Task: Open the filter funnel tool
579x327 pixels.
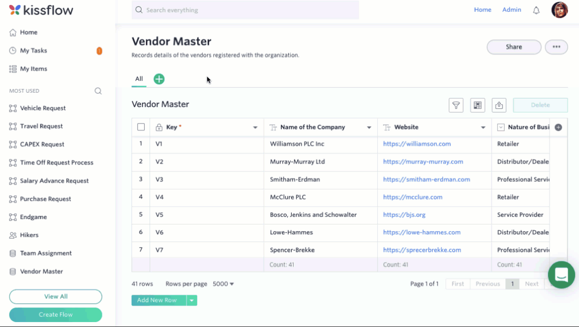Action: 456,105
